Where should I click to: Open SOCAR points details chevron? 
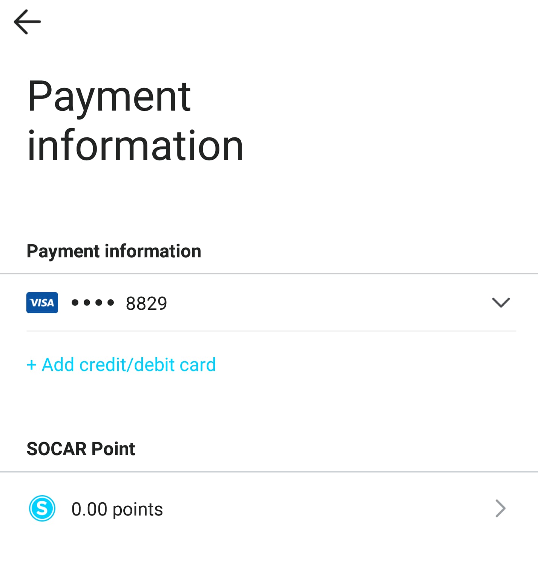tap(500, 508)
